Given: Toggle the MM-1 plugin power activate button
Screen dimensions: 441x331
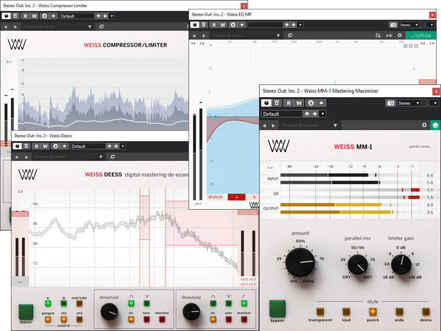Looking at the screenshot, I should click(266, 103).
